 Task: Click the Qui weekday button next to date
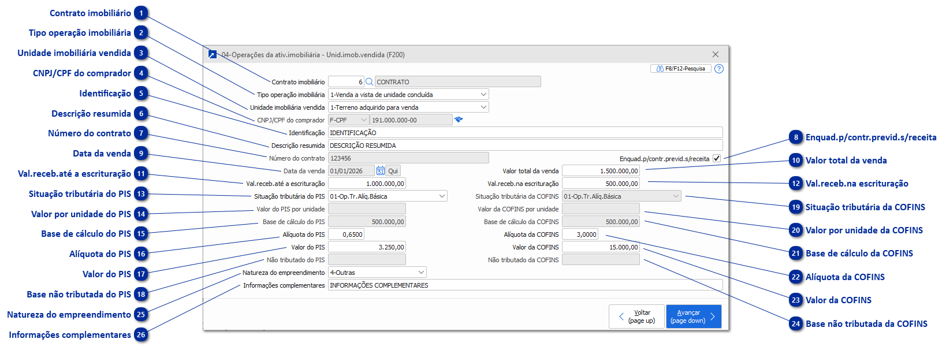(x=393, y=171)
